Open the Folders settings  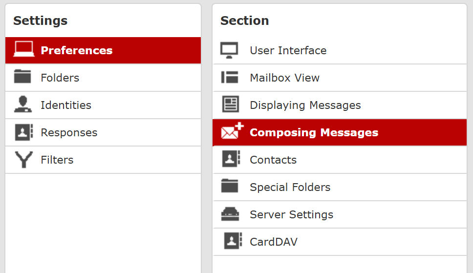103,78
